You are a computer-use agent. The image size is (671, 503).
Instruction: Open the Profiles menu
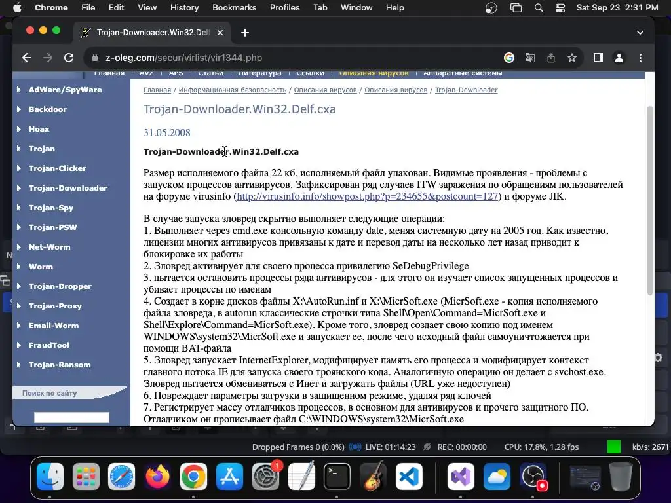click(284, 8)
